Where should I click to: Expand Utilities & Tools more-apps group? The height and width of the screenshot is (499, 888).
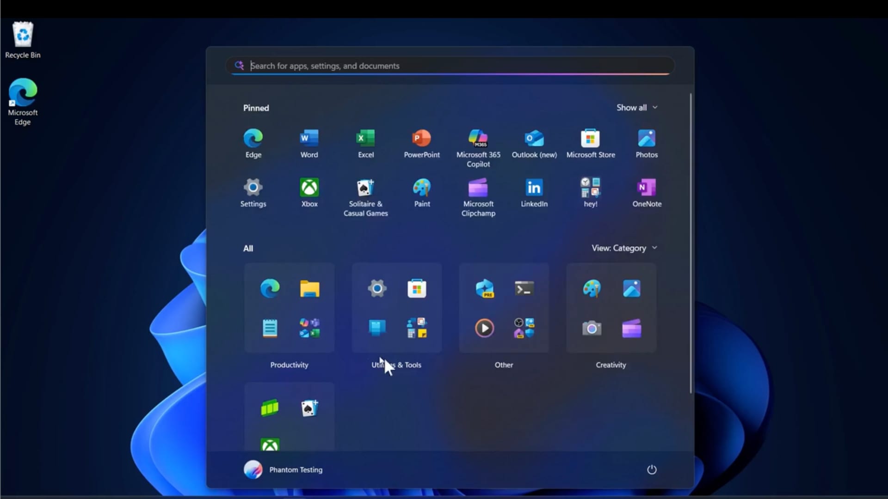click(x=417, y=328)
